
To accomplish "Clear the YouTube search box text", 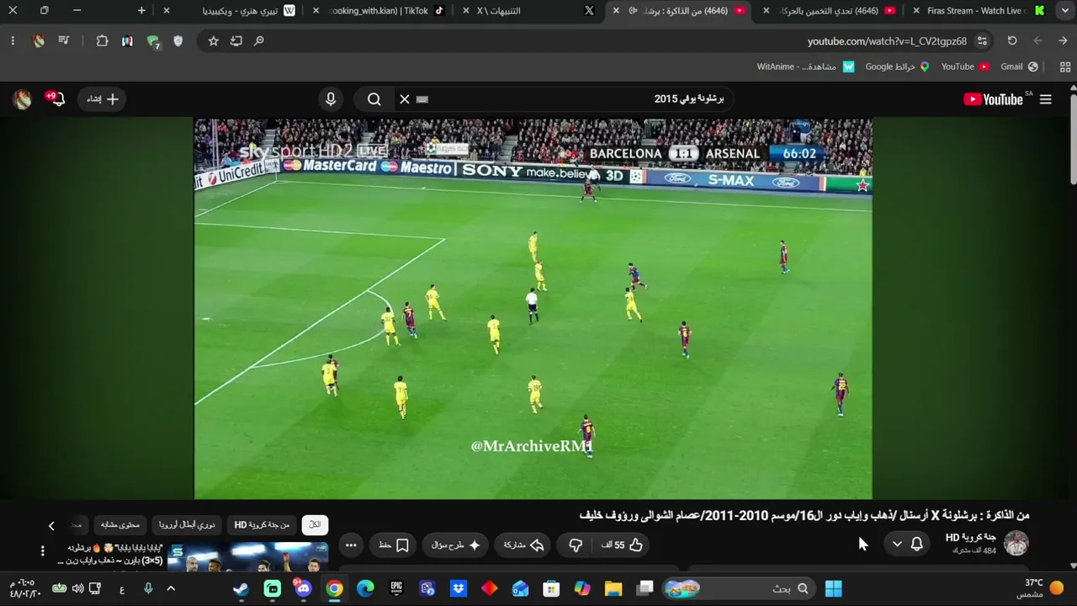I will [405, 99].
